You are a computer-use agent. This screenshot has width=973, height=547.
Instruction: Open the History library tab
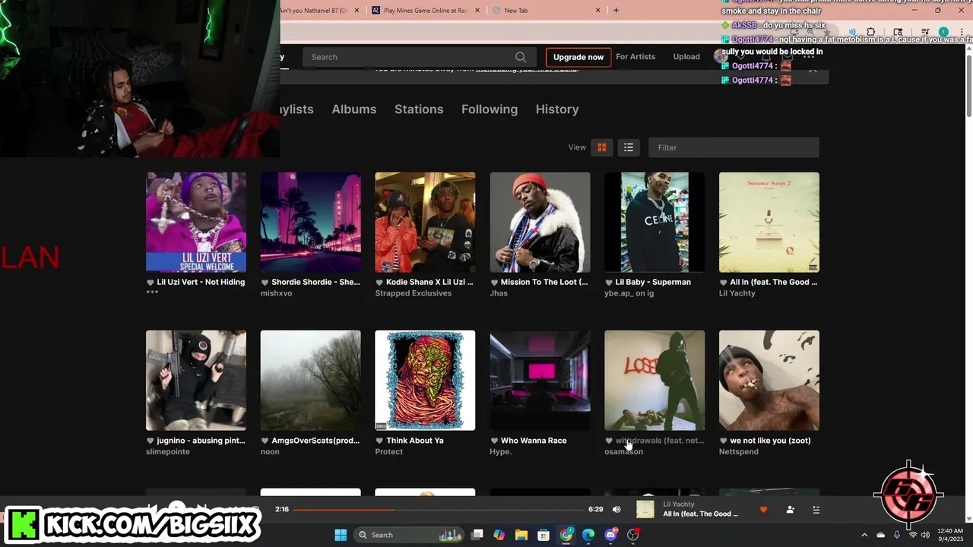557,109
